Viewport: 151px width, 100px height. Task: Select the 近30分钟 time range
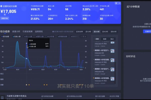pos(80,31)
